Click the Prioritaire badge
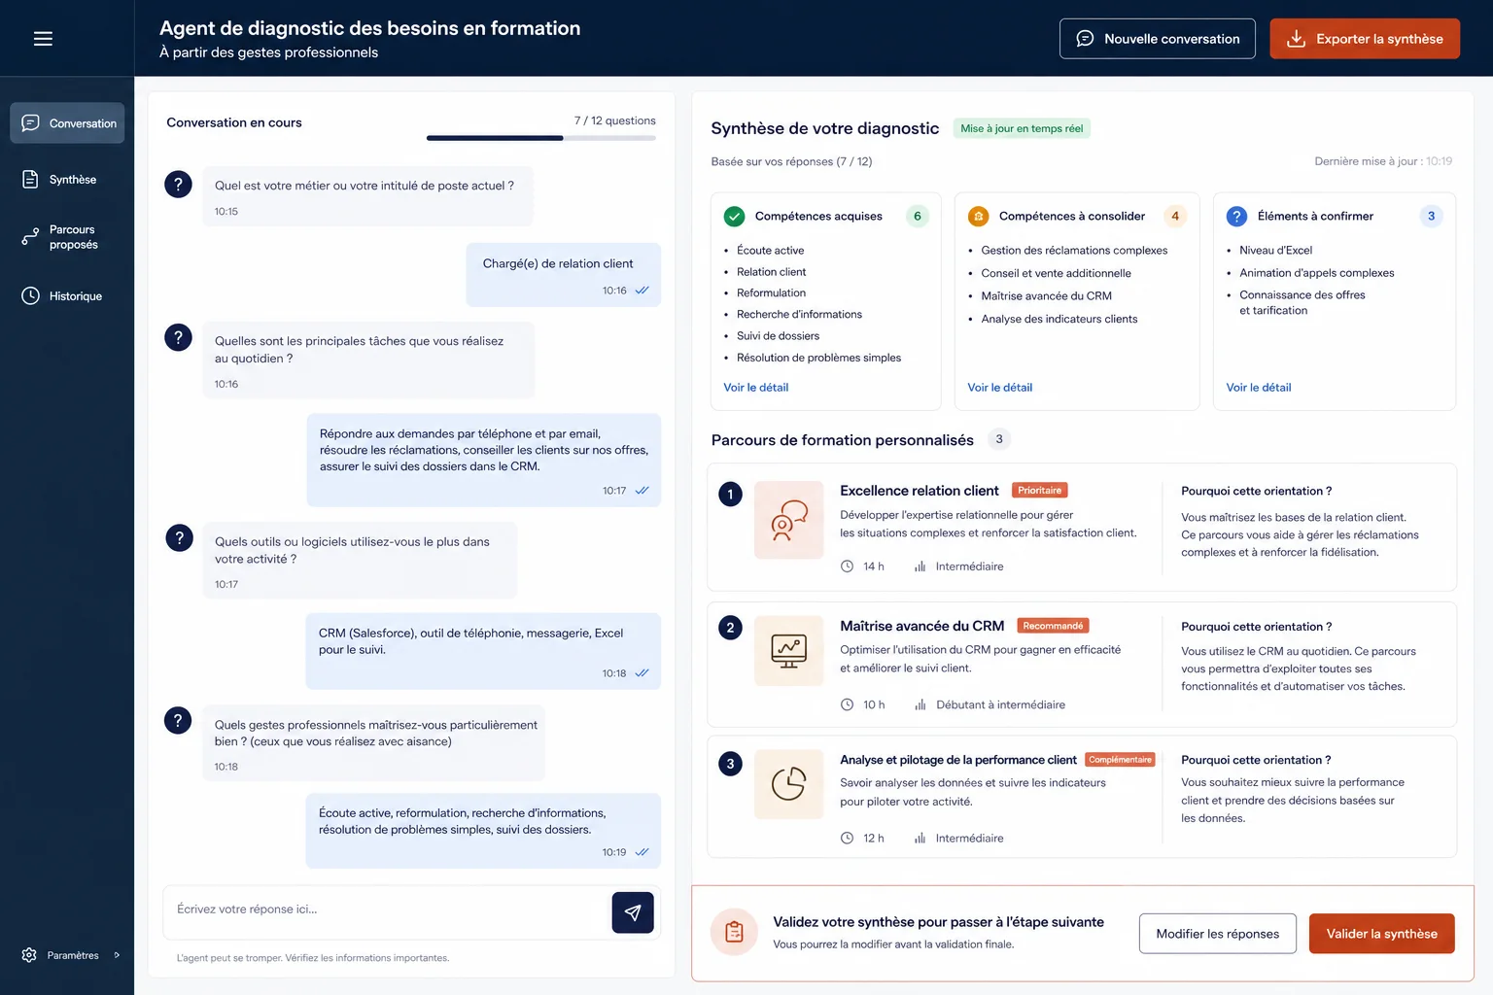The height and width of the screenshot is (995, 1493). (1040, 491)
